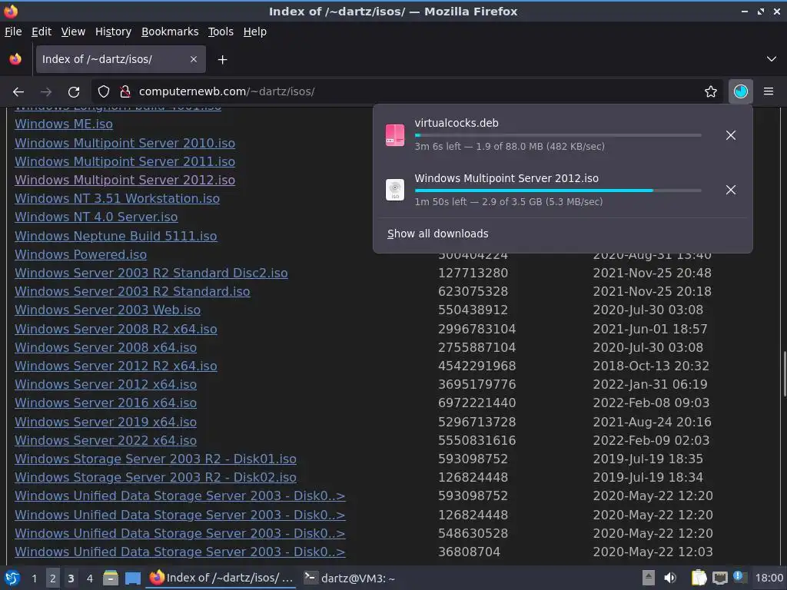Click the clipboard manager tray icon

click(699, 578)
